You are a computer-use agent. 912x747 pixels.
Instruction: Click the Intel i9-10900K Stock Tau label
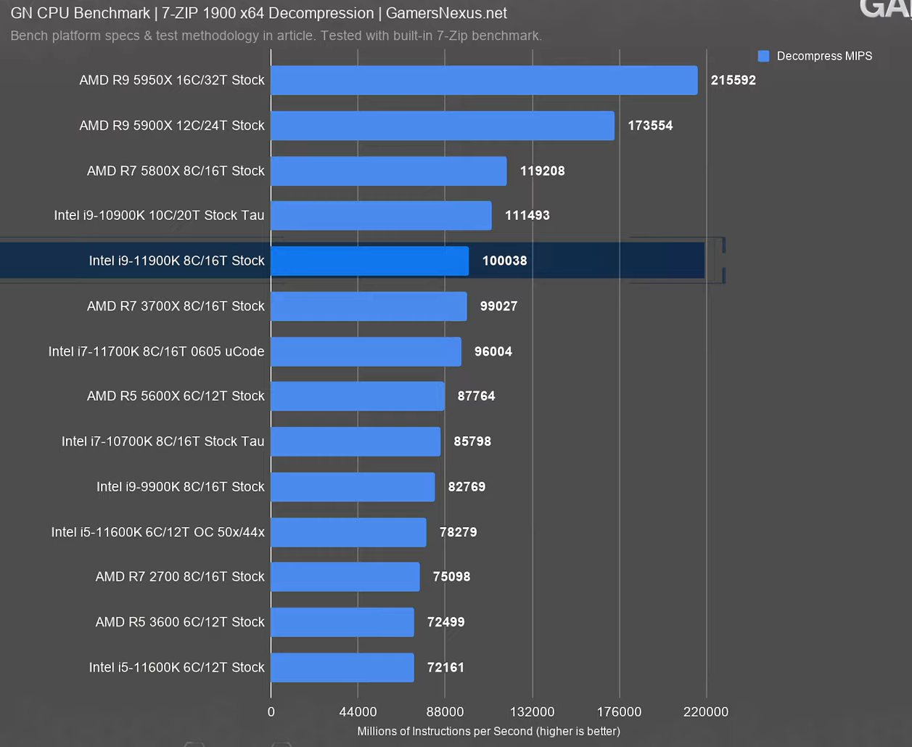coord(159,216)
